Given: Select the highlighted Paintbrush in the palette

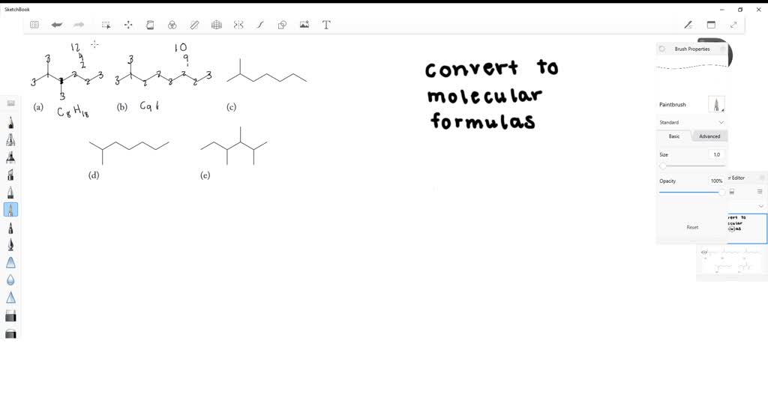Looking at the screenshot, I should 10,210.
